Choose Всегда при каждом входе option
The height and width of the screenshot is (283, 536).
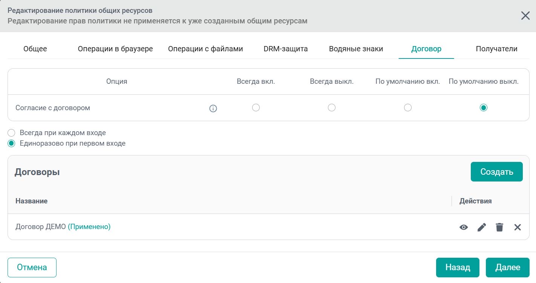12,133
